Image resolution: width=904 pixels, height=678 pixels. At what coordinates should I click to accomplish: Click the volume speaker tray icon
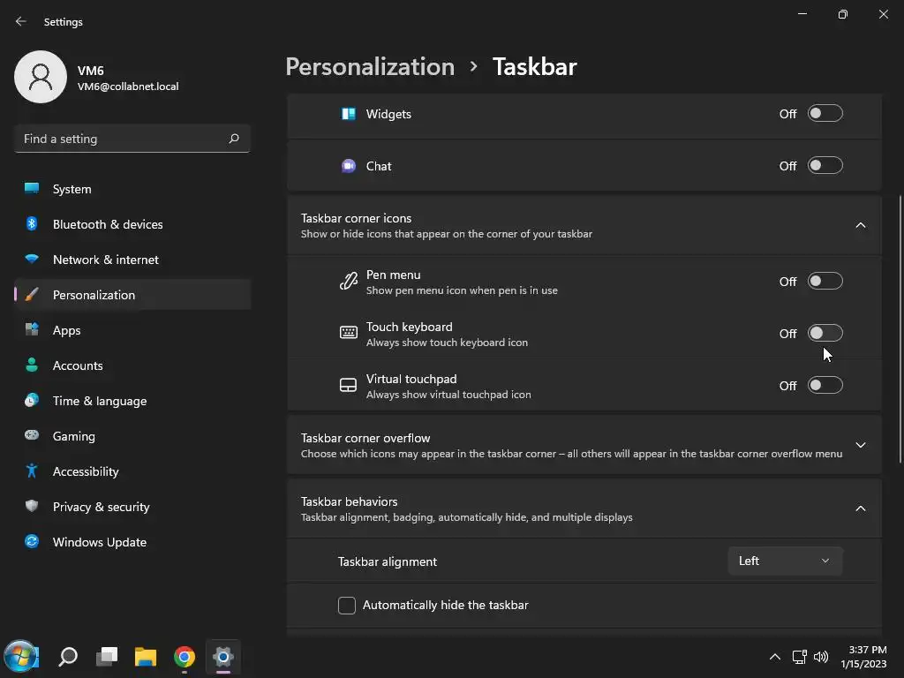click(x=821, y=657)
